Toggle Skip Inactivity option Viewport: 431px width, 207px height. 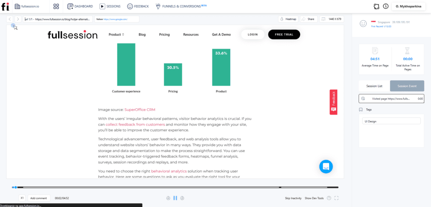pos(293,198)
